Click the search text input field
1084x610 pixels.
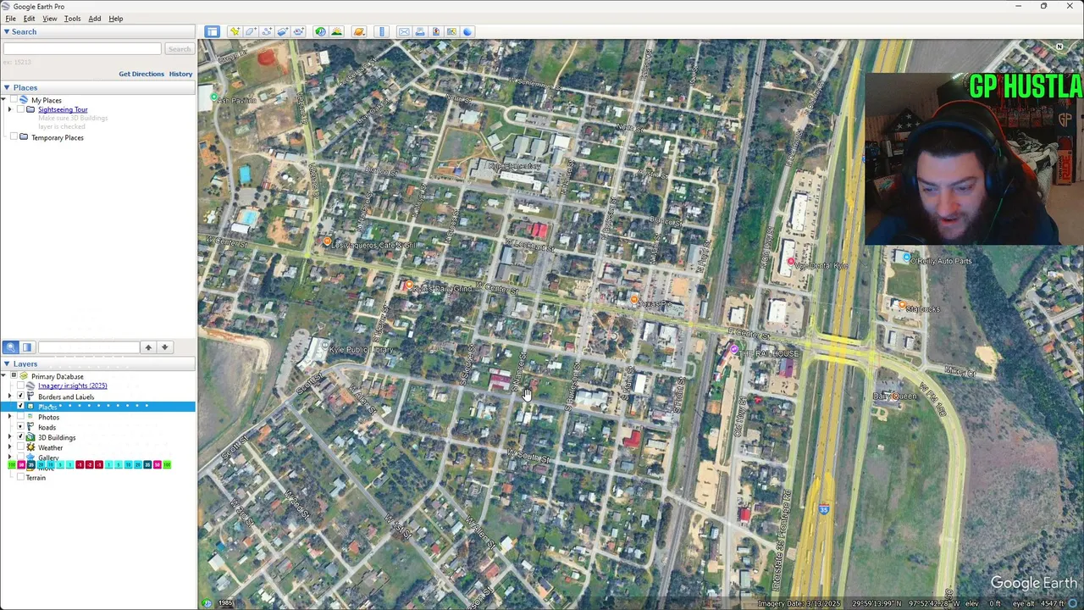(82, 49)
